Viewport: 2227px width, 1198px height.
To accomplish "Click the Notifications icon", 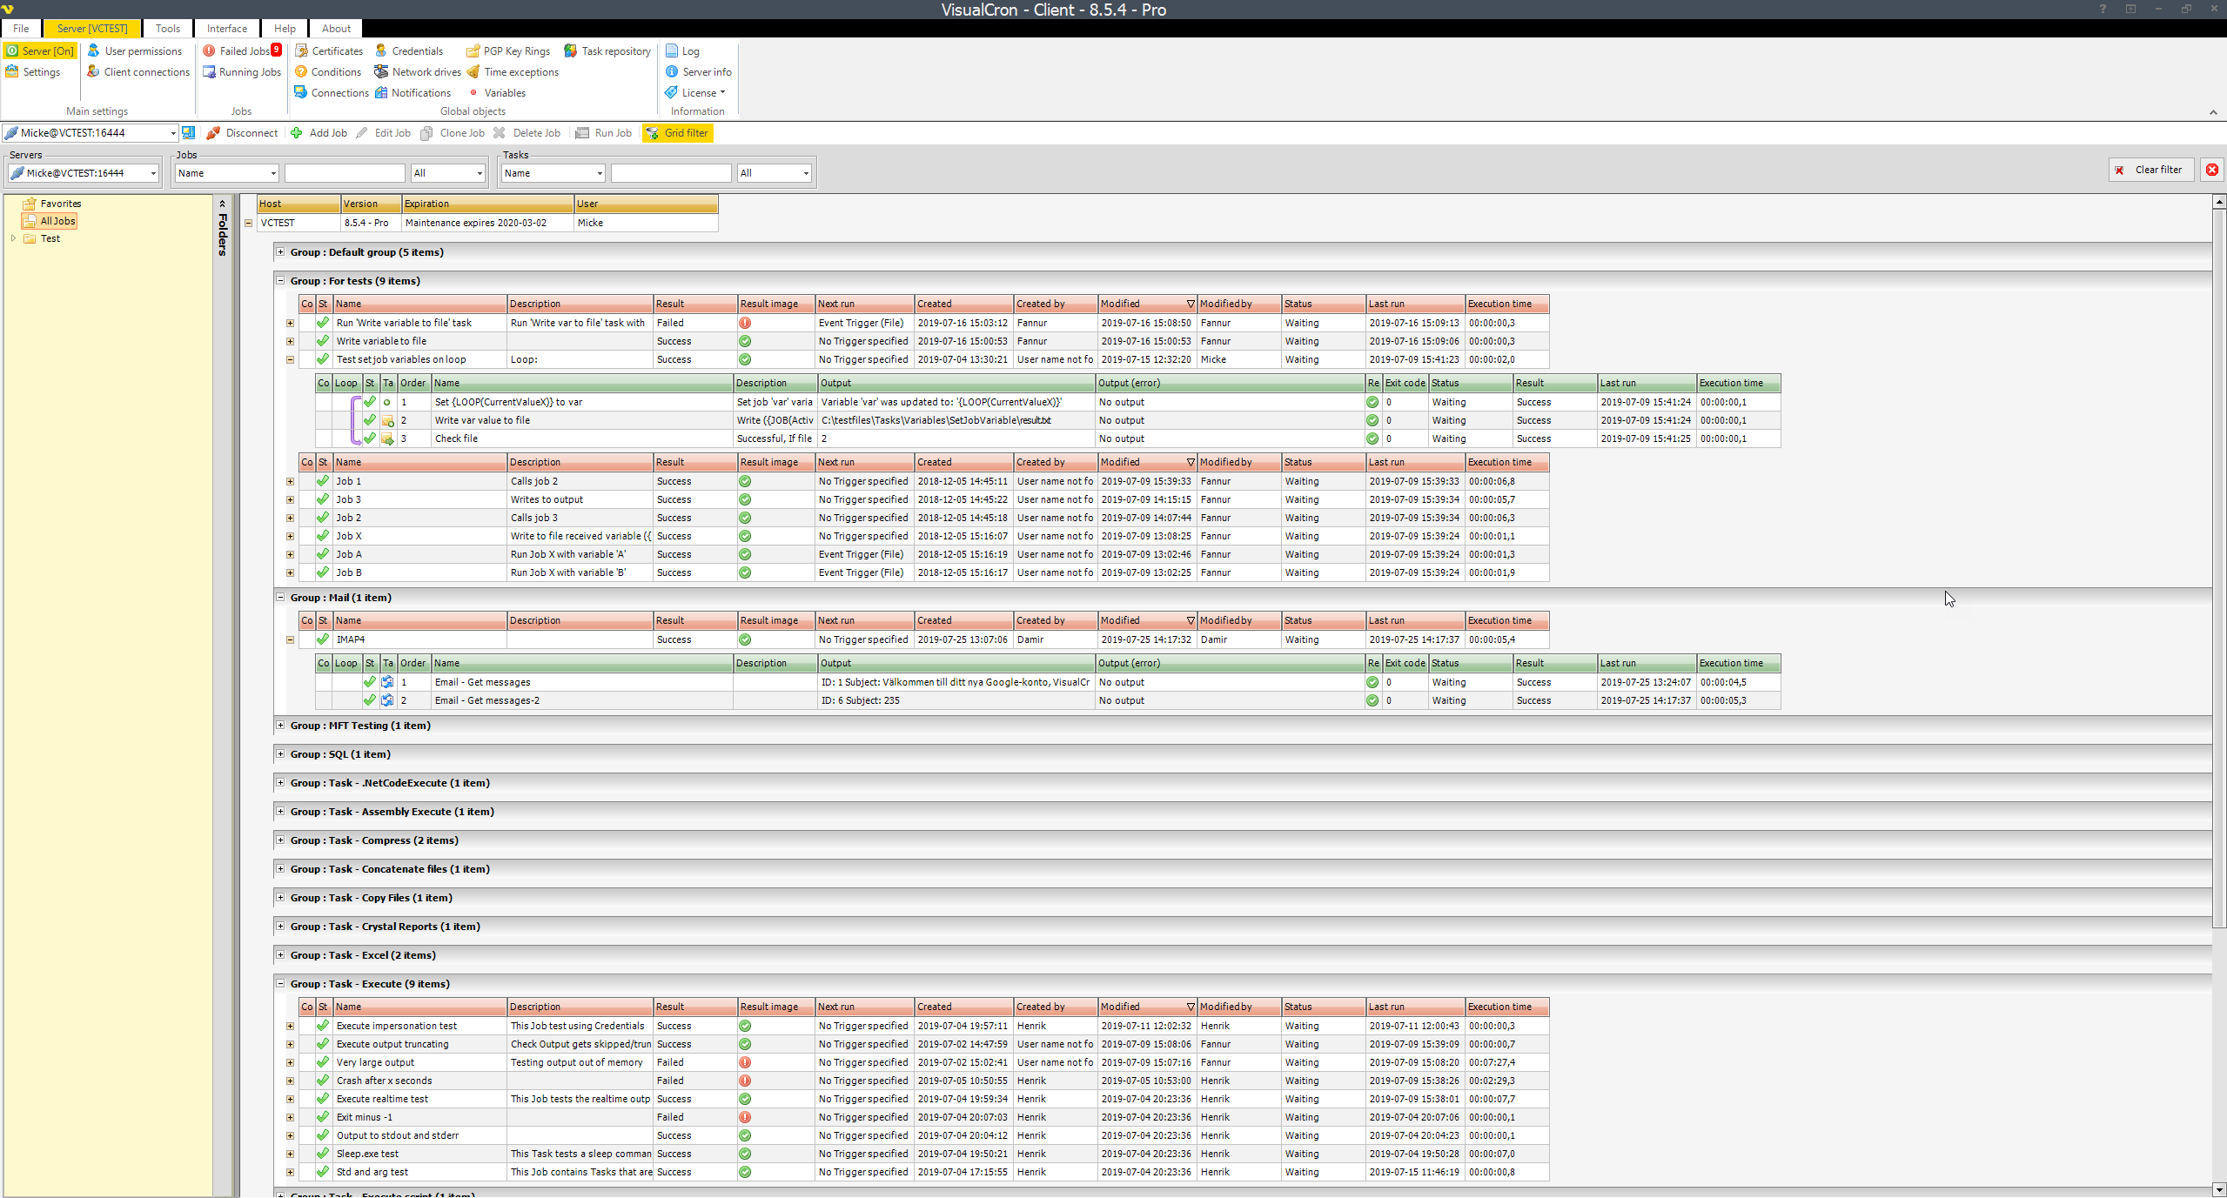I will 381,93.
